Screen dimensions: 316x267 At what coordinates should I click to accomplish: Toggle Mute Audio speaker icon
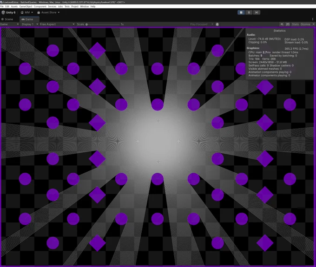[282, 24]
